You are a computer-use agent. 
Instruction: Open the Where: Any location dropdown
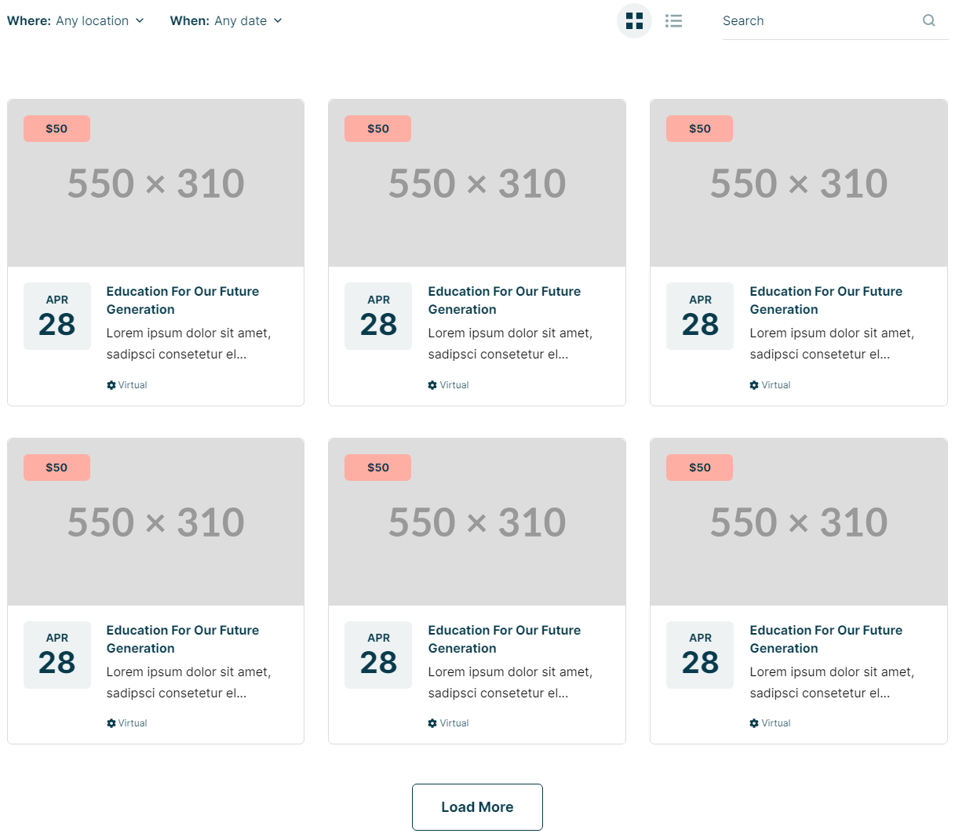coord(75,20)
